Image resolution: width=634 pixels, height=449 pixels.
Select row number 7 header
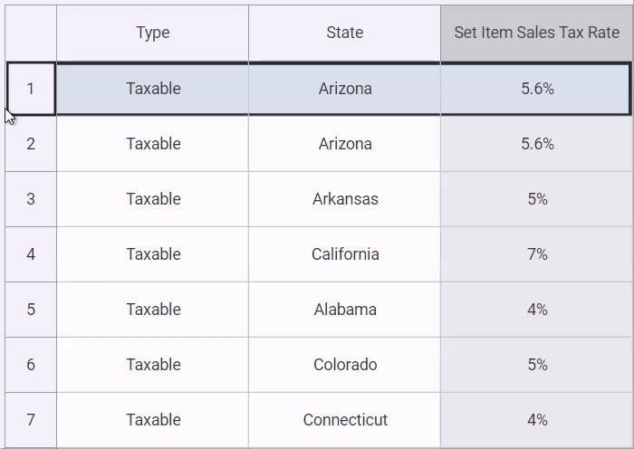(x=31, y=420)
